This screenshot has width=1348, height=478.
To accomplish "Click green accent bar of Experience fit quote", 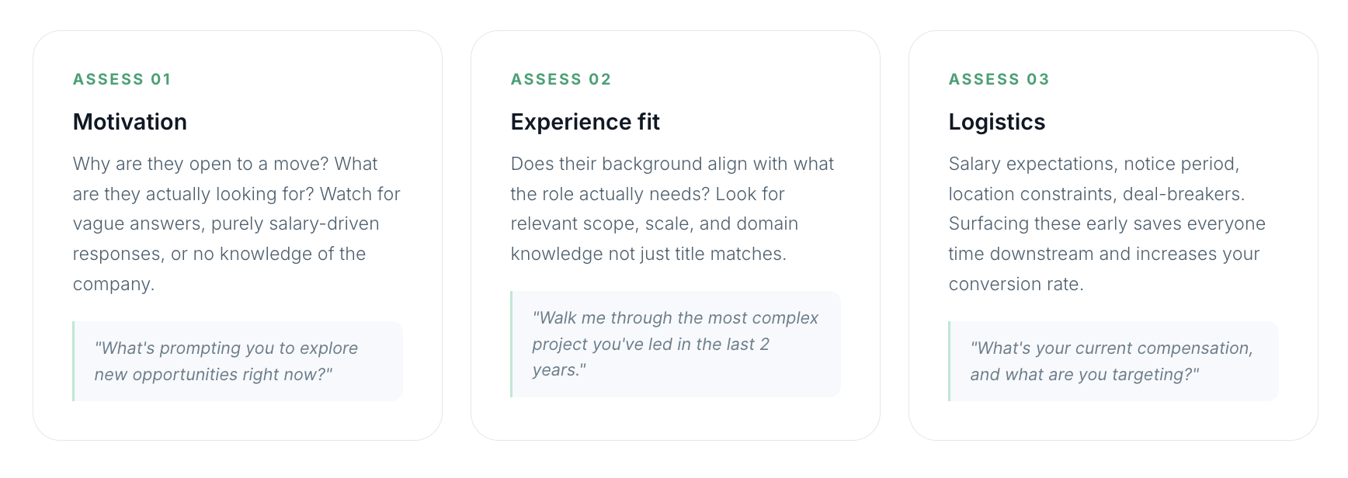I will point(512,344).
